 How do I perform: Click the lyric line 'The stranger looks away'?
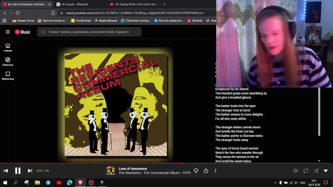click(232, 140)
